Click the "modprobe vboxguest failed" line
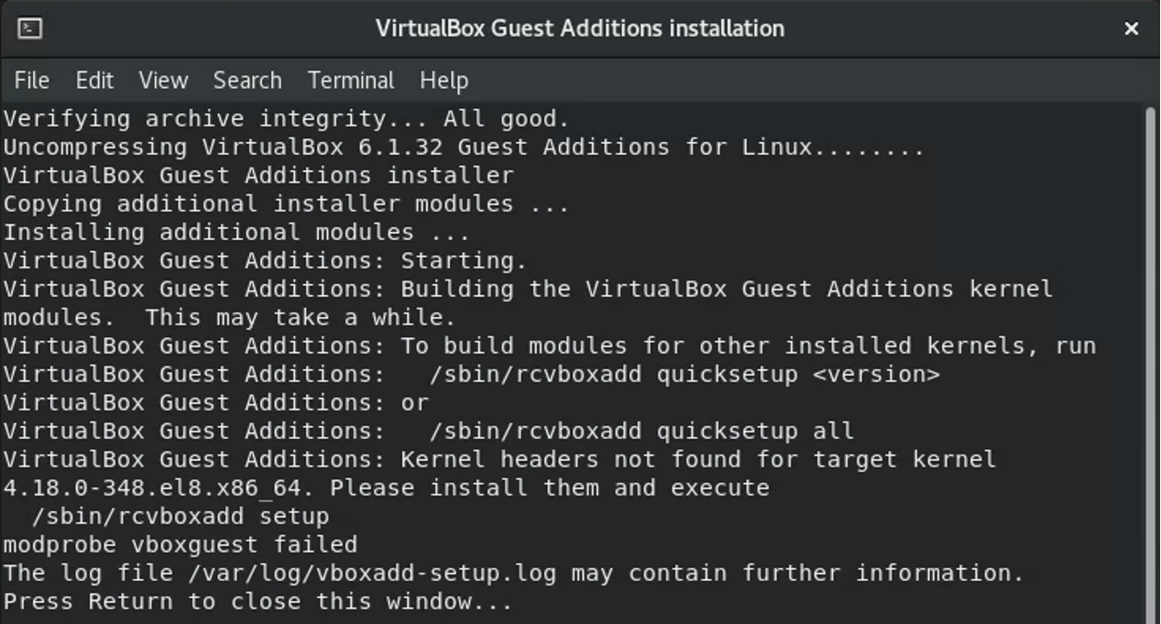1161x624 pixels. click(x=181, y=545)
